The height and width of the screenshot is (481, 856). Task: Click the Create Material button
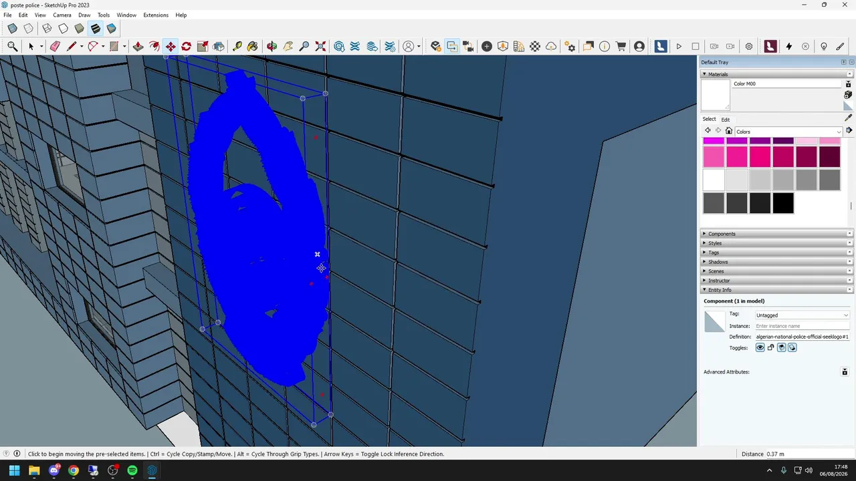coord(848,96)
